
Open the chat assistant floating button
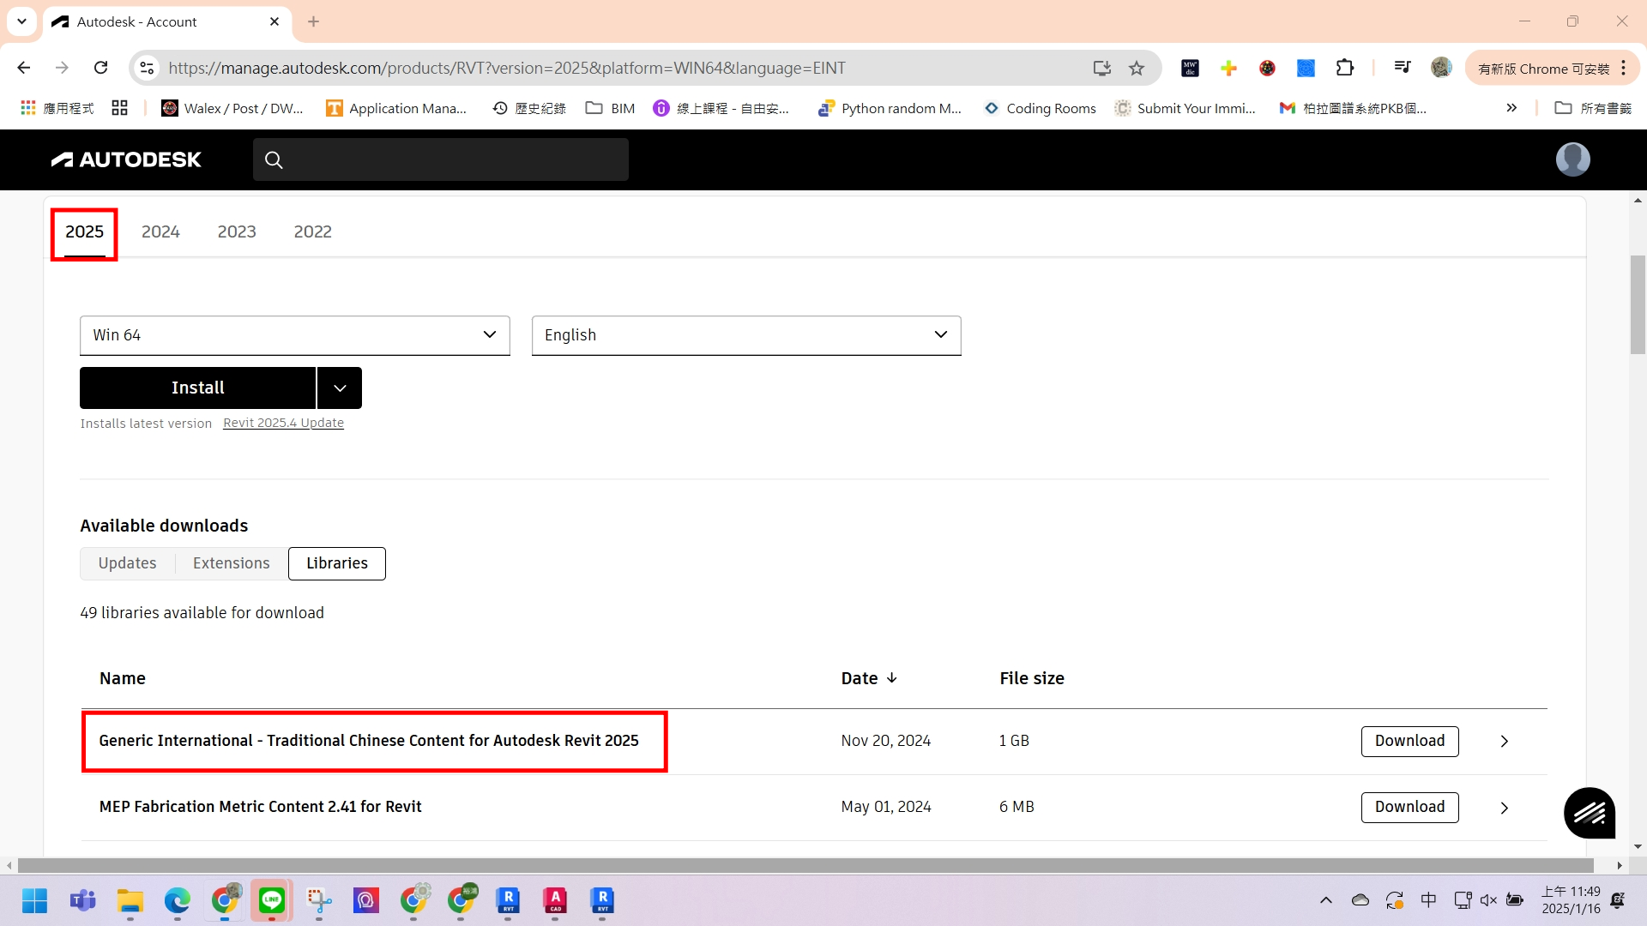tap(1589, 813)
